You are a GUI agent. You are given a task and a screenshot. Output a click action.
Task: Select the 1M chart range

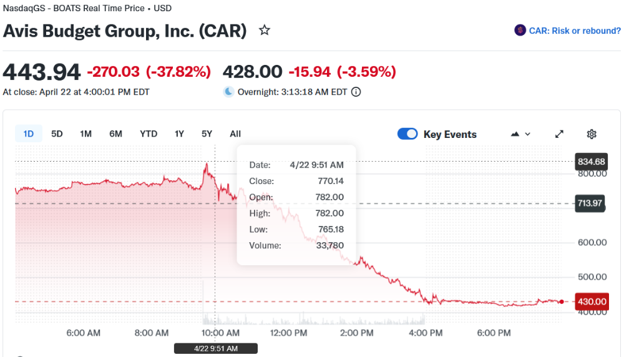[86, 134]
